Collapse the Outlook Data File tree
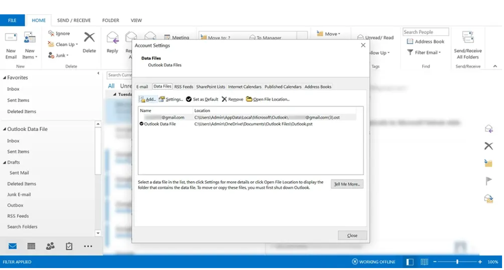 (4, 129)
